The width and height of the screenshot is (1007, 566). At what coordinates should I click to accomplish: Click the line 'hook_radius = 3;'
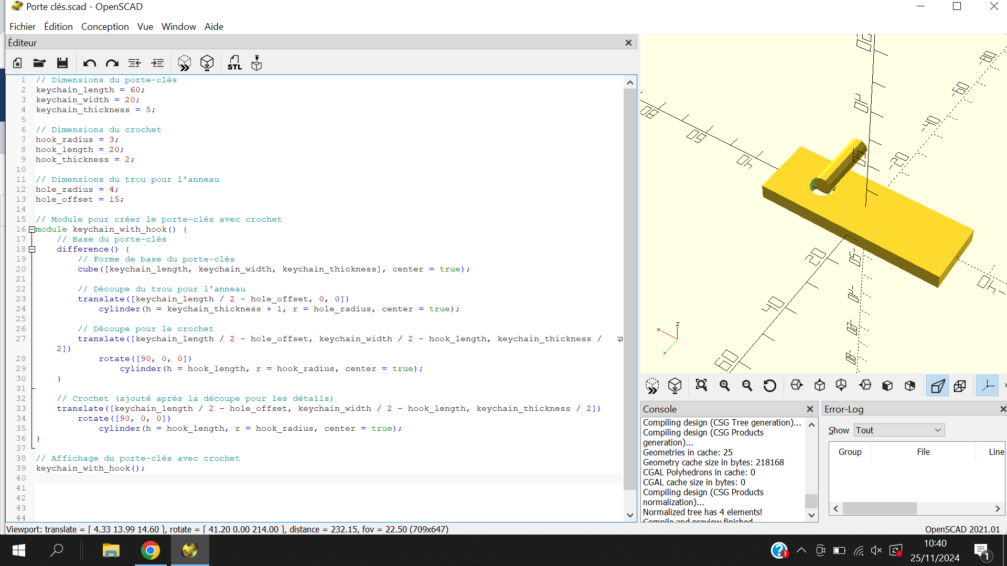77,140
